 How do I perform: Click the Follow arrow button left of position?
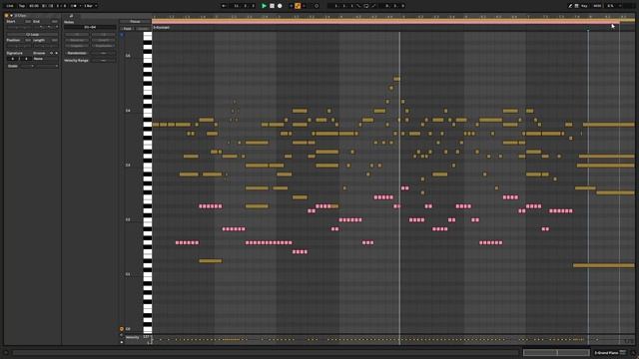click(x=224, y=6)
